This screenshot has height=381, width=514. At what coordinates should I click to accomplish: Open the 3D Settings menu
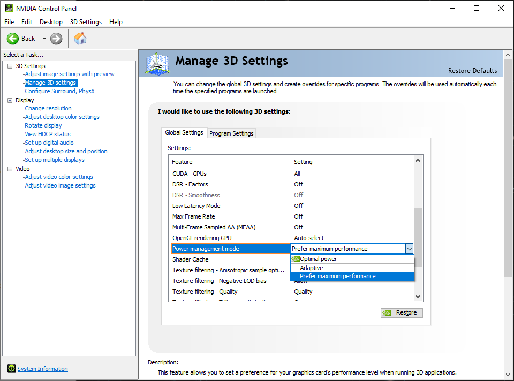pyautogui.click(x=86, y=22)
